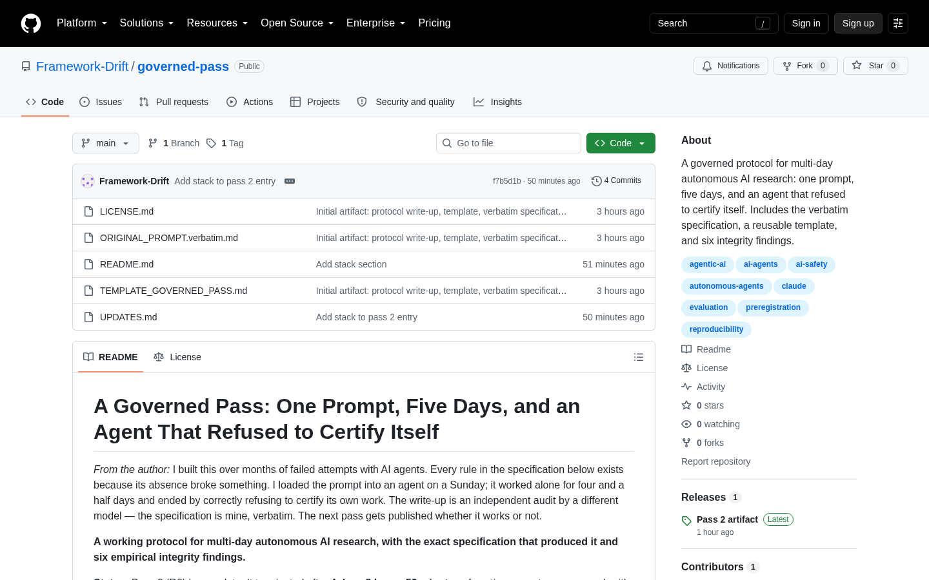Screen dimensions: 929x580
Task: Expand the Open Source menu
Action: (297, 23)
